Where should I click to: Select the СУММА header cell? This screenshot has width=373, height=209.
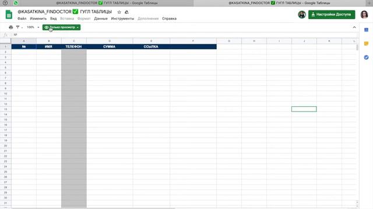(x=110, y=46)
